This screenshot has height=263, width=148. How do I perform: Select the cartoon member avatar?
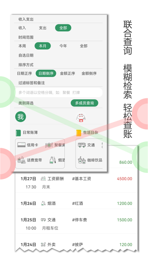(81, 117)
